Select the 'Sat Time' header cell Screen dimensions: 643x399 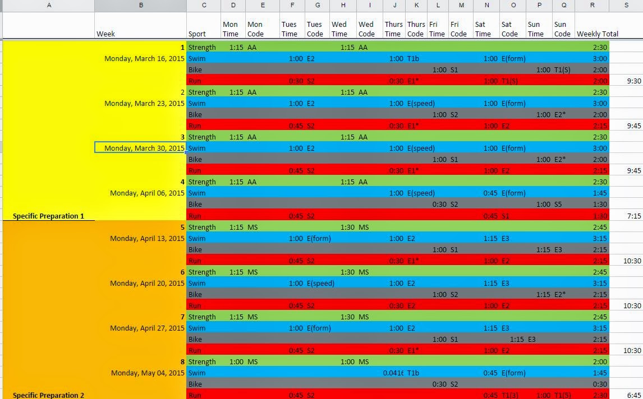tap(487, 25)
